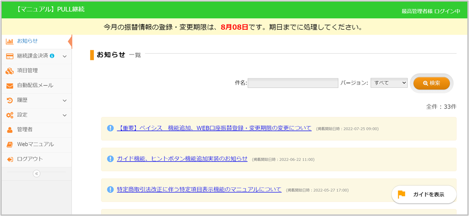Open the バージョン dropdown
469x216 pixels.
point(389,83)
